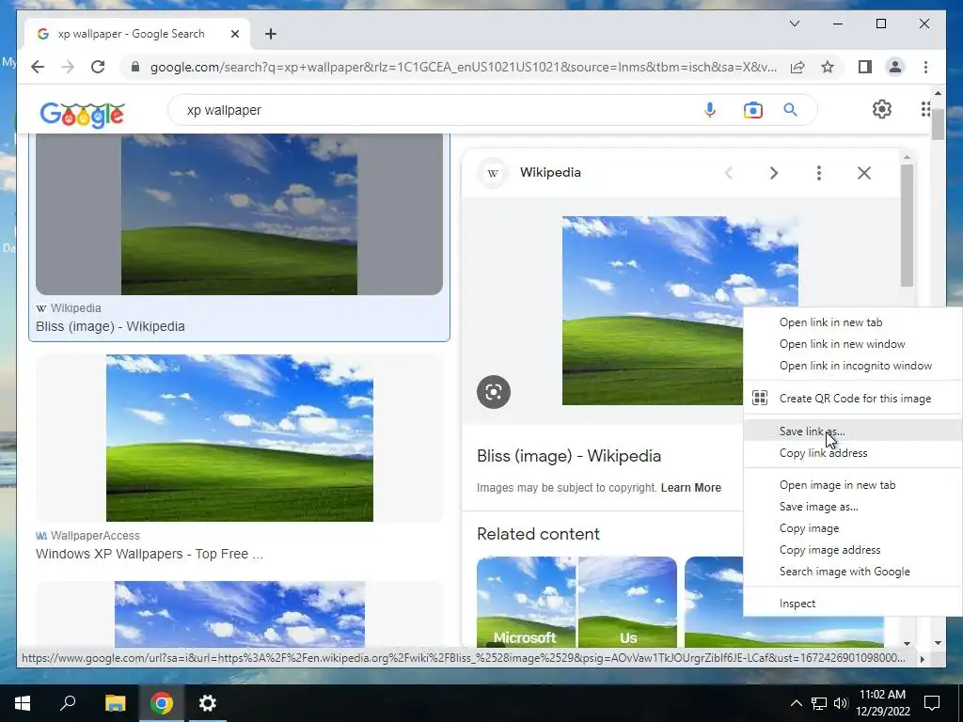Open Windows XP Wallpapers - Top Free result
This screenshot has height=722, width=963.
(x=150, y=554)
